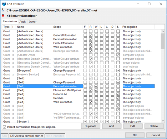Click scrollbar up arrow in permissions list
Screen dimensions: 167x139
click(163, 31)
